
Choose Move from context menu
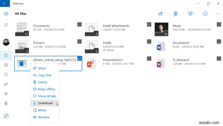[45, 110]
